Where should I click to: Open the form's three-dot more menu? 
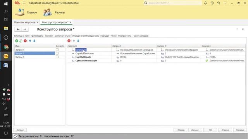click(237, 29)
